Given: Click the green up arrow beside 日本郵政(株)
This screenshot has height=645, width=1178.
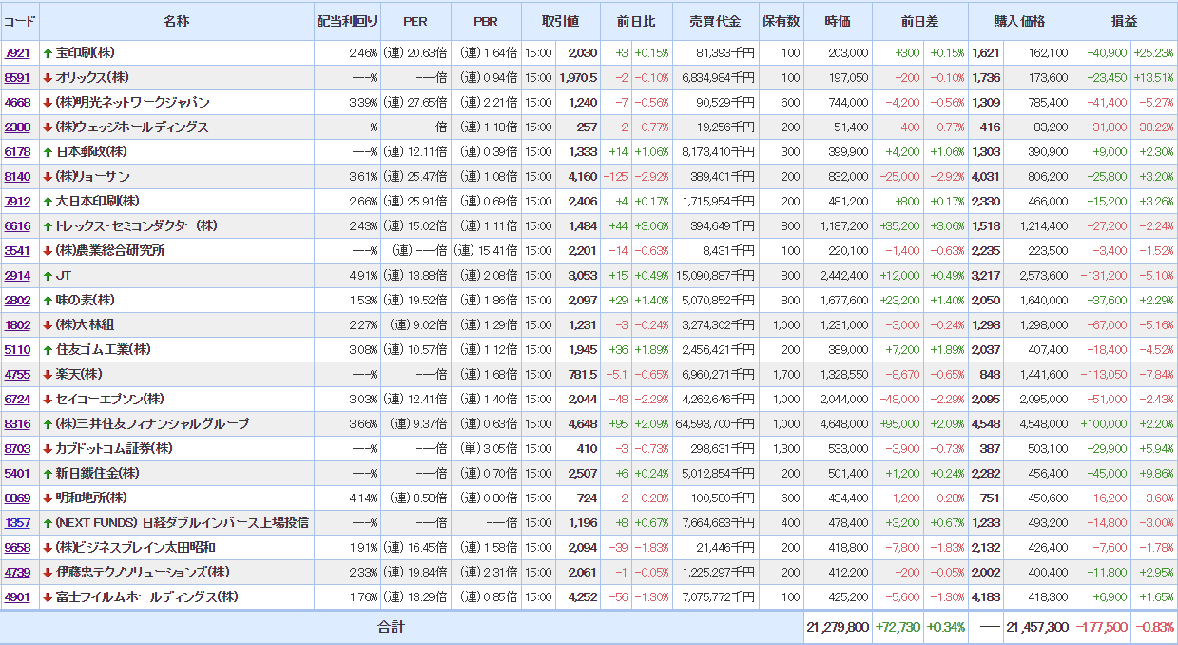Looking at the screenshot, I should [x=48, y=152].
